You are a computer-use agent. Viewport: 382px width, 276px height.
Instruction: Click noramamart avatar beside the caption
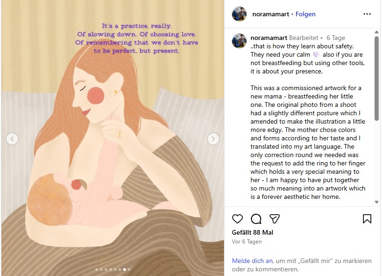[x=239, y=41]
